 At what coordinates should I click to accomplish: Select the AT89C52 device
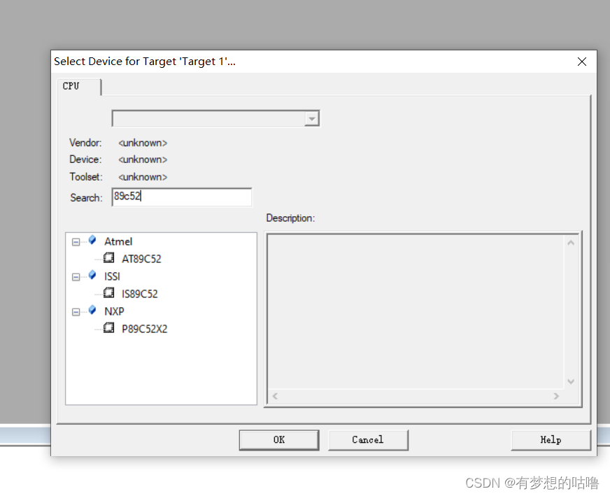coord(141,259)
